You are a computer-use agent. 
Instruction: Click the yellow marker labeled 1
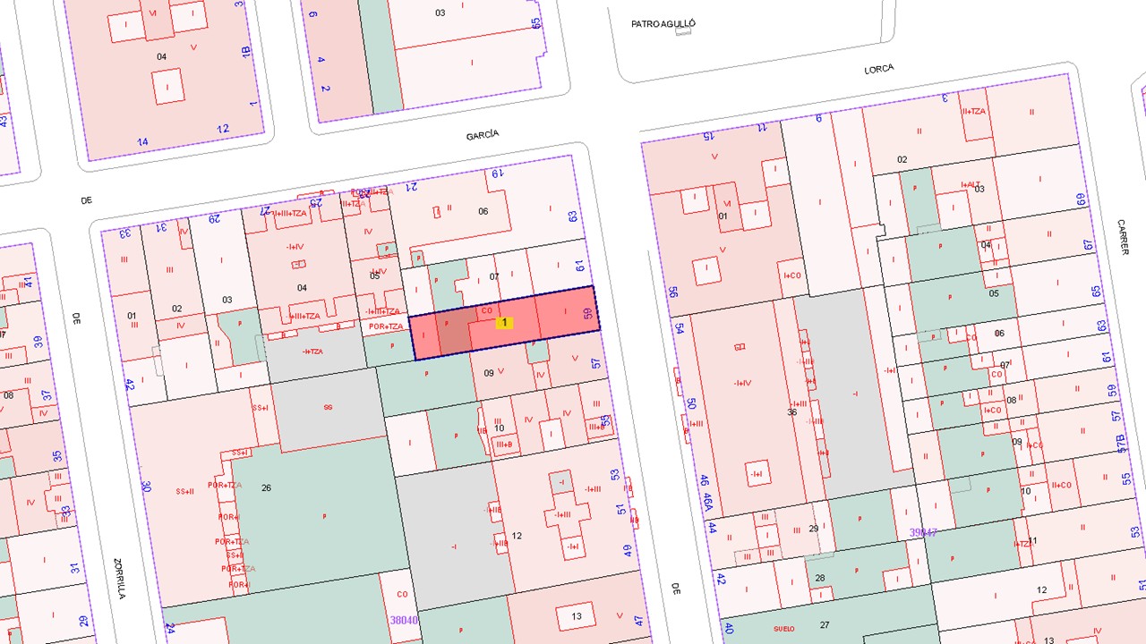click(505, 322)
